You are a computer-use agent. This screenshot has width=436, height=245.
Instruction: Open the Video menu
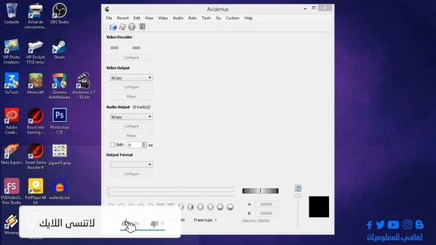[x=163, y=18]
